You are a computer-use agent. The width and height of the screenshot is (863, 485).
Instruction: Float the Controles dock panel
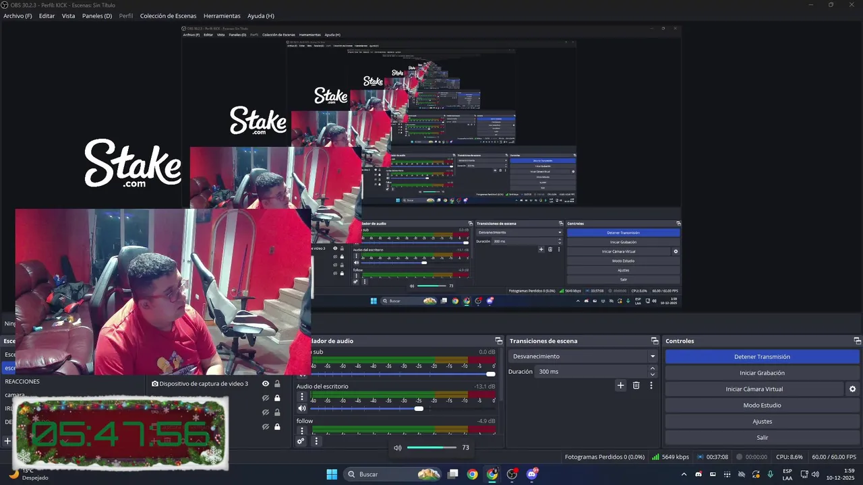857,341
